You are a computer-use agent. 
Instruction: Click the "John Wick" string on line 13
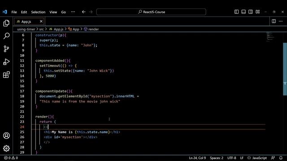99,71
